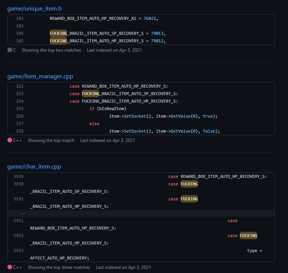
Task: Click 'Showing the top three matches' text
Action: 59,267
